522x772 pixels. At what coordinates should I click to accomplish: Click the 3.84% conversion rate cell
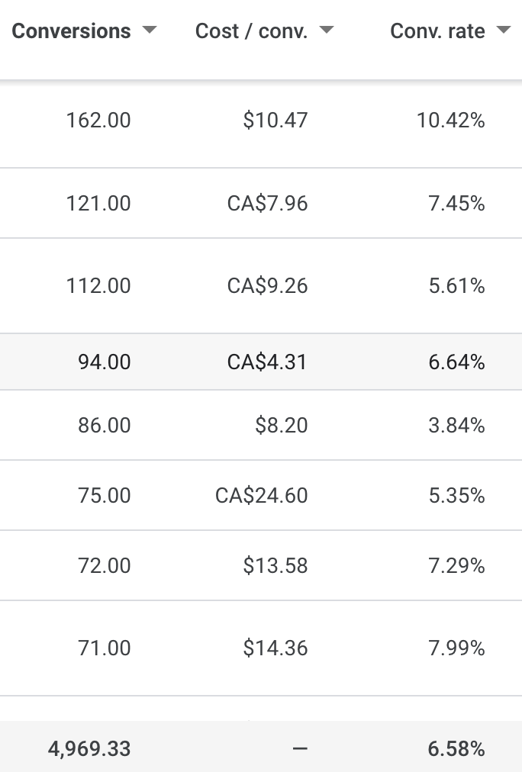tap(456, 426)
